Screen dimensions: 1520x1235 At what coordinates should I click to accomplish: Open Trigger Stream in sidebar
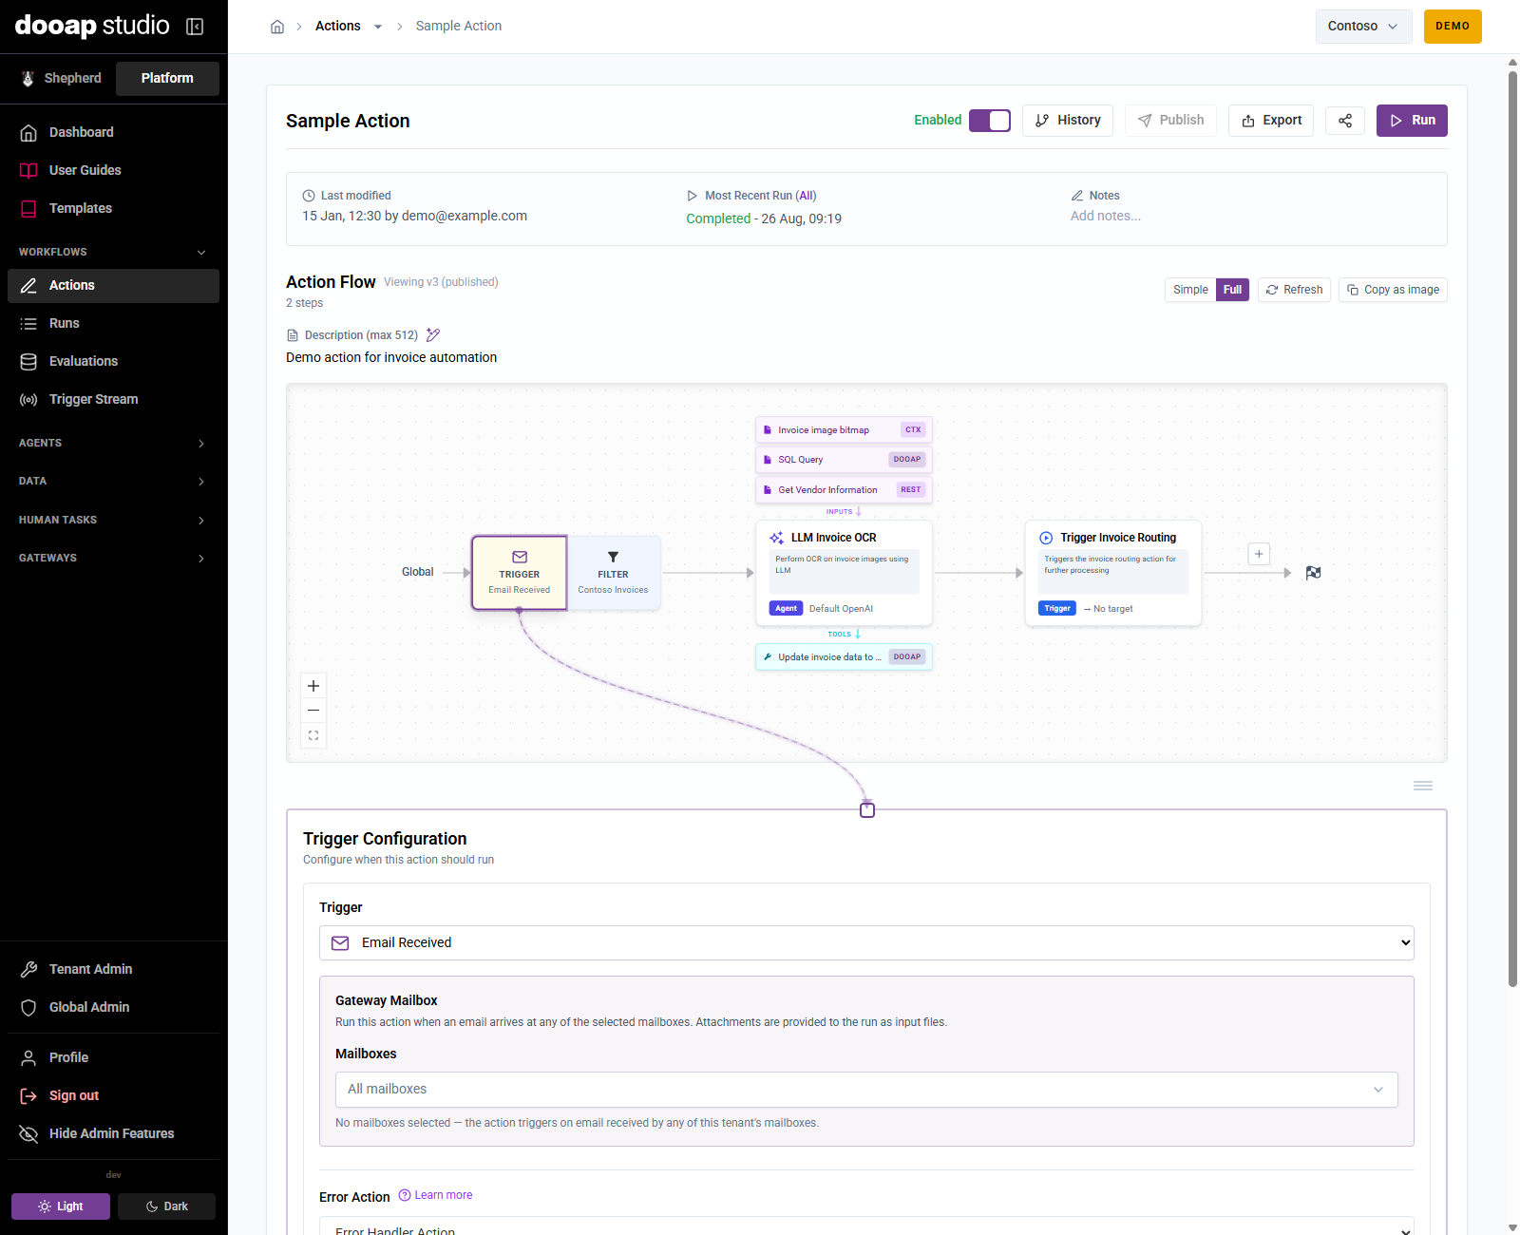click(x=113, y=399)
